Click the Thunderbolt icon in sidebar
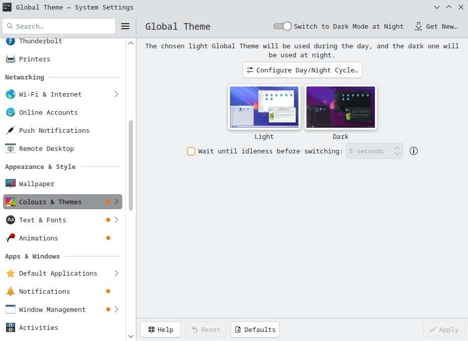 pyautogui.click(x=10, y=41)
